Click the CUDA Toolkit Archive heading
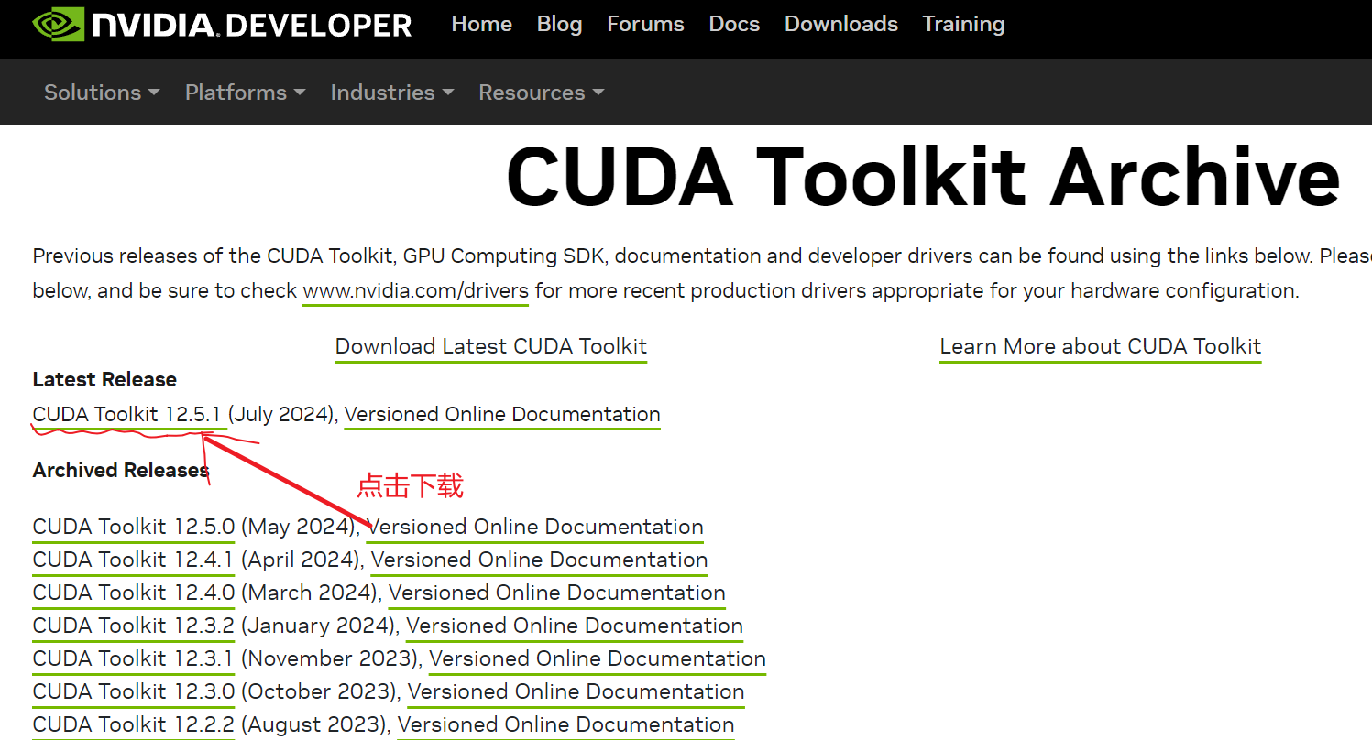This screenshot has height=740, width=1372. [x=923, y=177]
